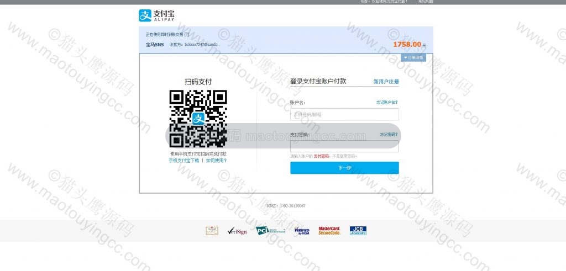566x271 pixels.
Task: Focus the 支付密码 password field
Action: click(x=344, y=146)
